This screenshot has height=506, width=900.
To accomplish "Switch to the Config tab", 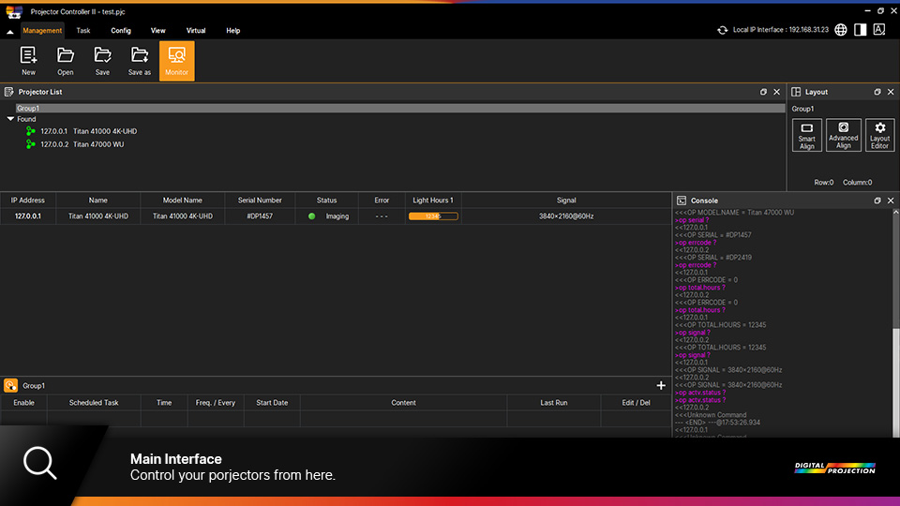I will click(121, 31).
